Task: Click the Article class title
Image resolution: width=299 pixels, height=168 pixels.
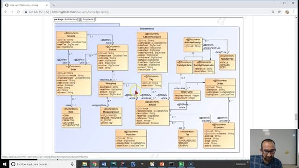Action: (152, 105)
